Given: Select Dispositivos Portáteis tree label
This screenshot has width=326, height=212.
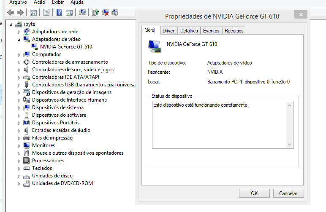Looking at the screenshot, I should coord(56,123).
